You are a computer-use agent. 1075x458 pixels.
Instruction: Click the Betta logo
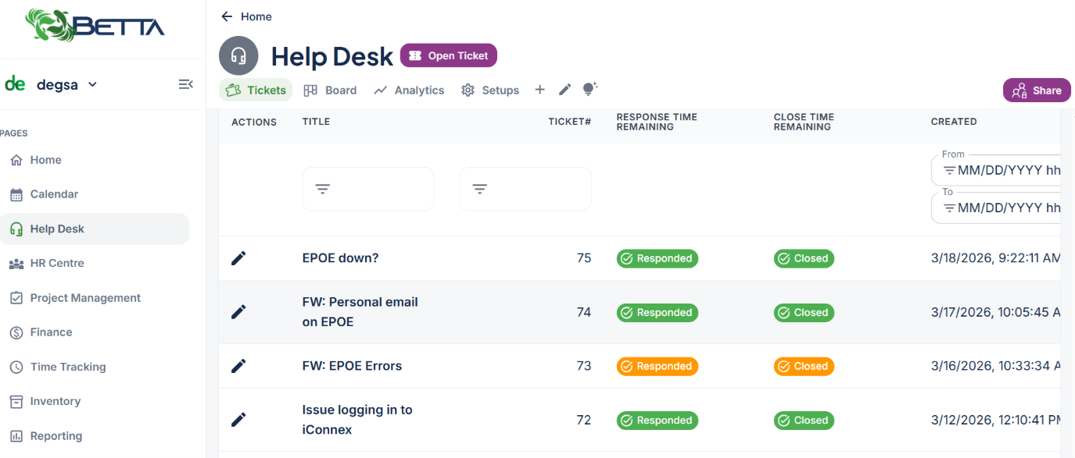tap(95, 25)
